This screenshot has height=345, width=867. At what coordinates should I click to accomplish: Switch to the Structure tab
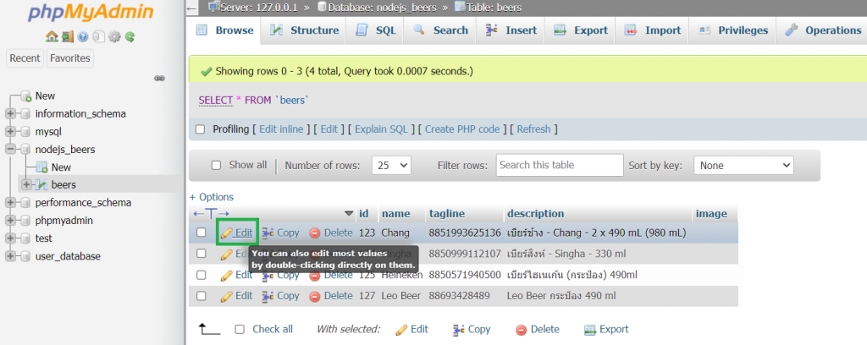(304, 30)
